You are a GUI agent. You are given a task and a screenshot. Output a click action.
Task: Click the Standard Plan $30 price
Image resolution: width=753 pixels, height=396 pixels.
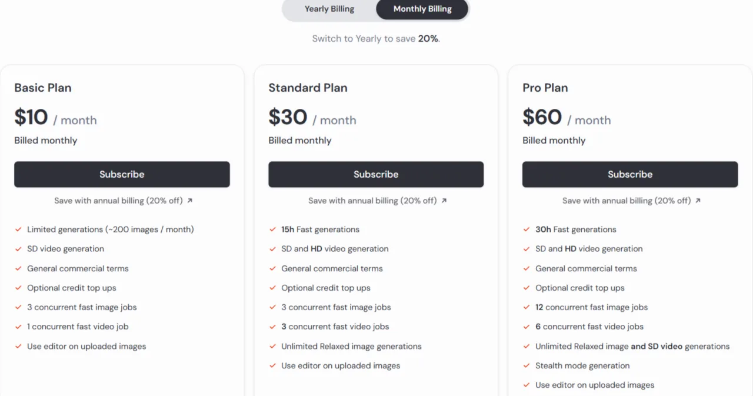point(288,118)
